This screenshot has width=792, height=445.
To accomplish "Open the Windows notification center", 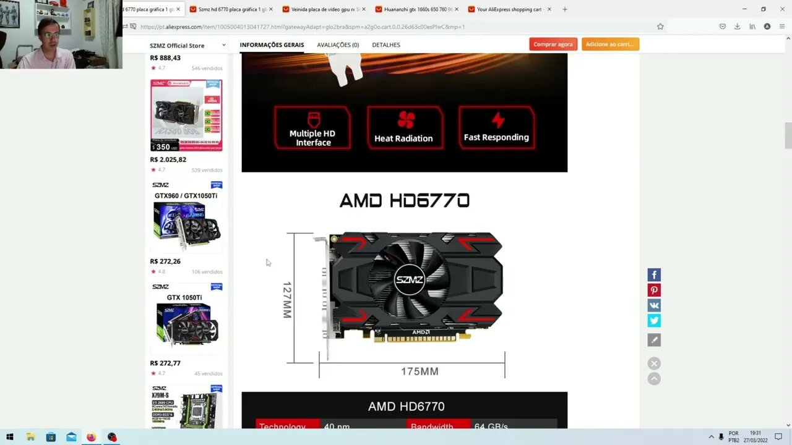I will (778, 437).
